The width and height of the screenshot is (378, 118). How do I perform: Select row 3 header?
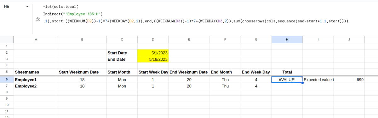pyautogui.click(x=6, y=59)
